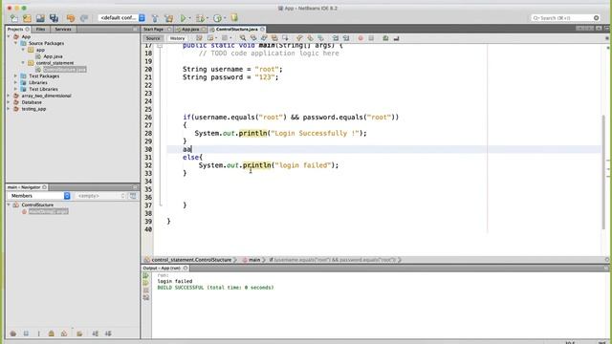This screenshot has width=612, height=344.
Task: Click the Build Project hammer icon
Action: pyautogui.click(x=155, y=18)
